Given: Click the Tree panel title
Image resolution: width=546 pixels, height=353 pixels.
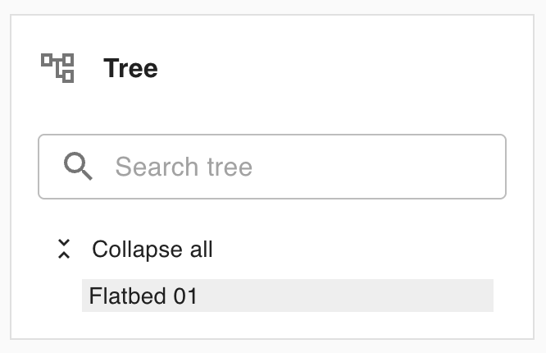Looking at the screenshot, I should click(130, 68).
